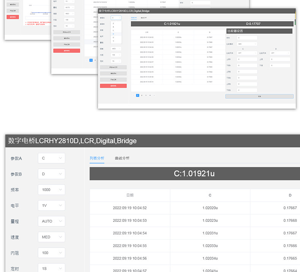This screenshot has height=272, width=300.
Task: Select the 曲线分析 tab in small front window
Action: point(144,17)
